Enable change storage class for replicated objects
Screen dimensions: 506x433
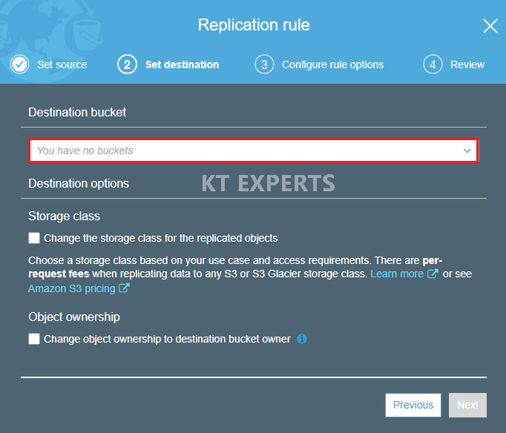[x=34, y=238]
